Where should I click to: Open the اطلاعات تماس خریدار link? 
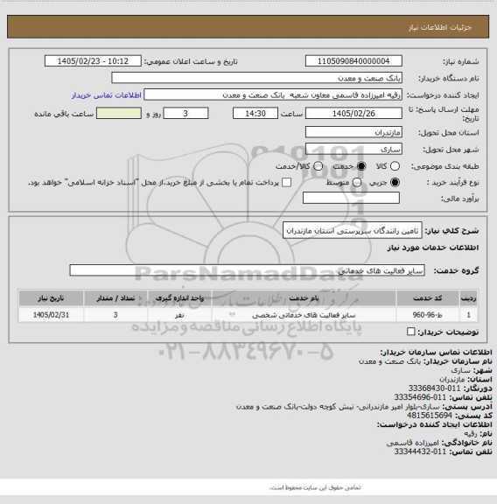coord(107,95)
